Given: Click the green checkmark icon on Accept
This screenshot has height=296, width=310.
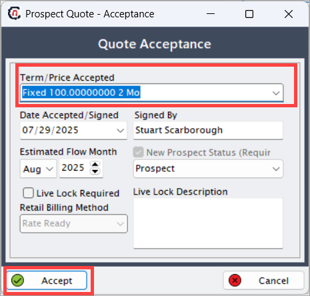Looking at the screenshot, I should (17, 281).
